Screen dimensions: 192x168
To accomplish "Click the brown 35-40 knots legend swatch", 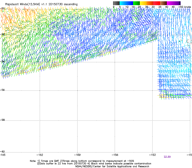I will pos(163,3).
